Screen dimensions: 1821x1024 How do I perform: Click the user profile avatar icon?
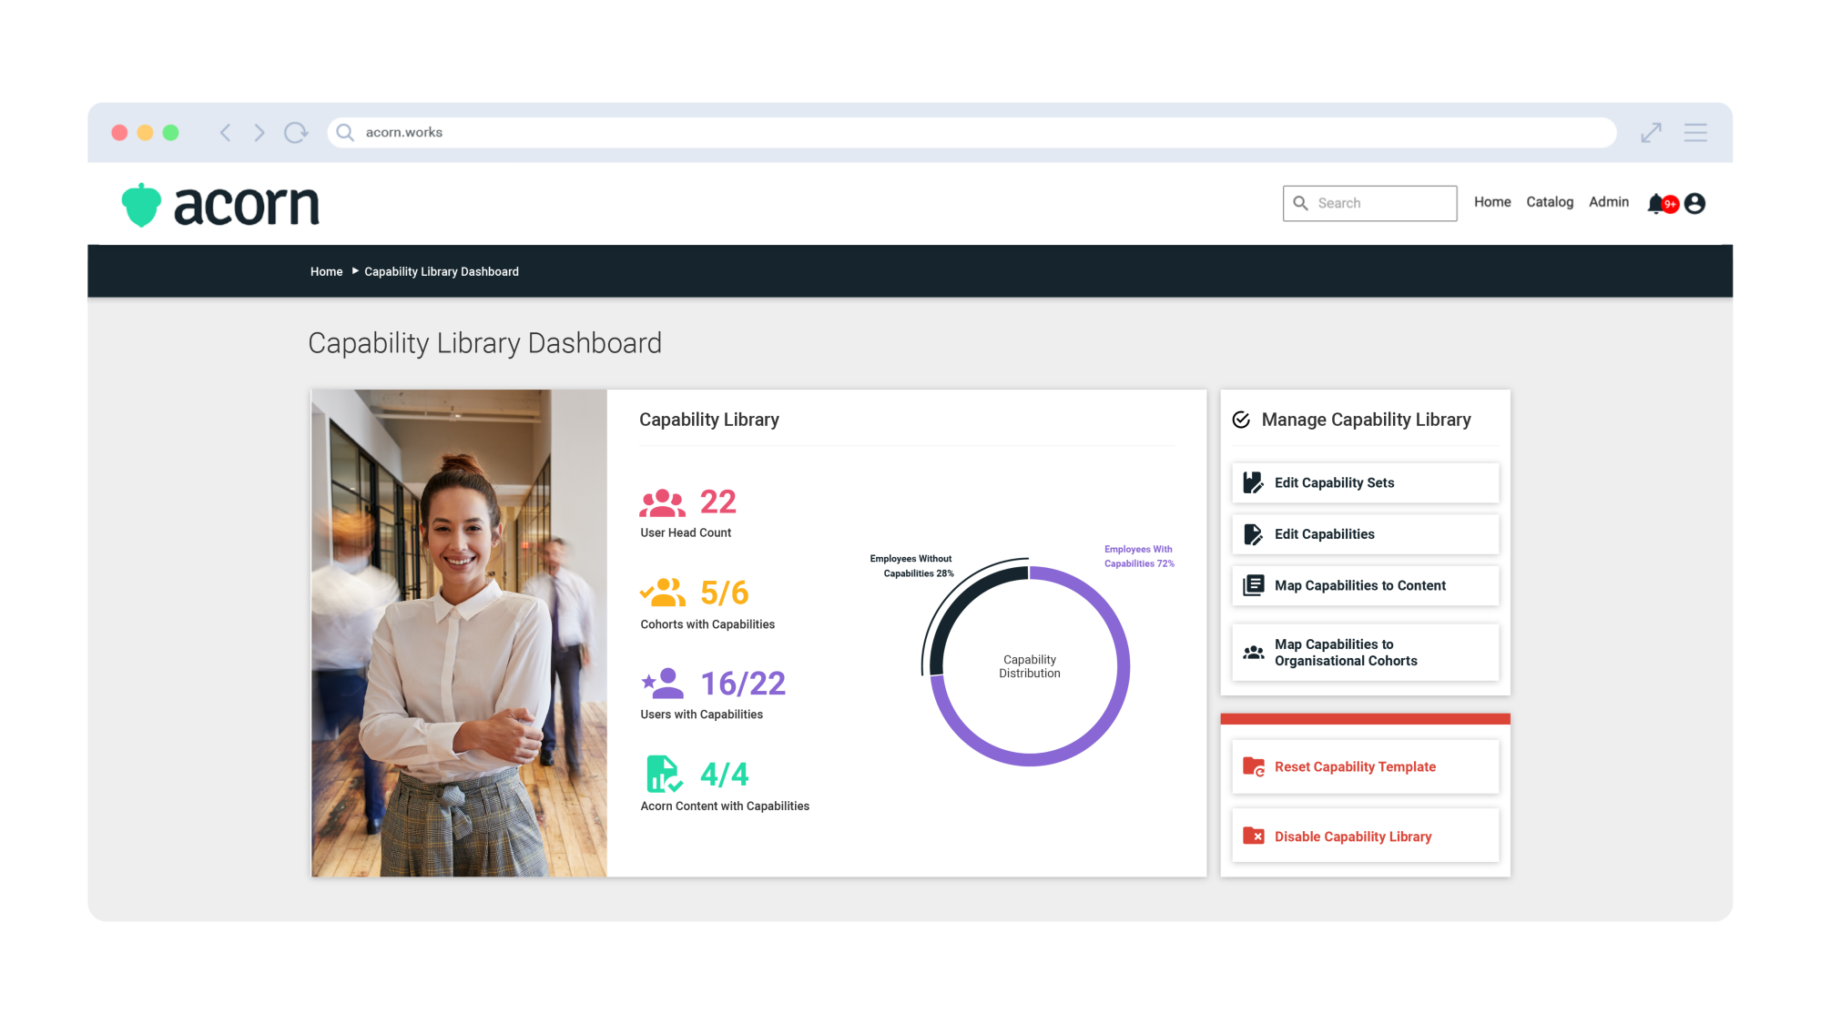click(1694, 204)
